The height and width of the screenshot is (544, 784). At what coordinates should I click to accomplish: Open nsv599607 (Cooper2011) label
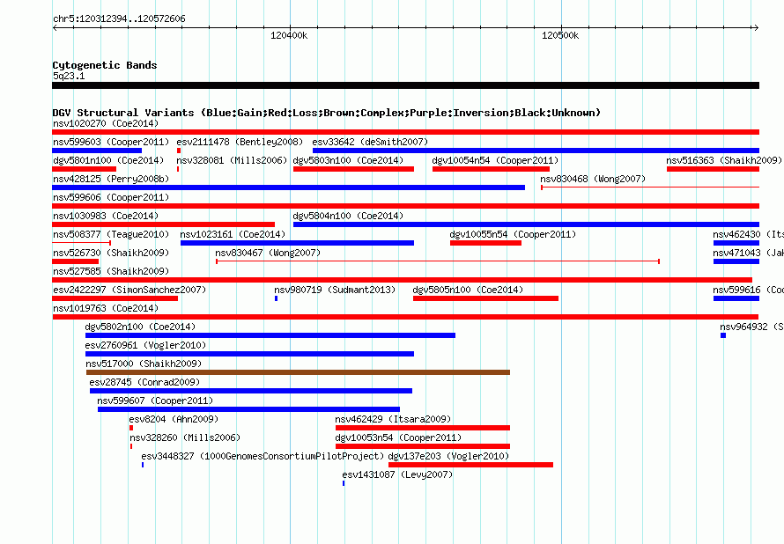coord(155,401)
